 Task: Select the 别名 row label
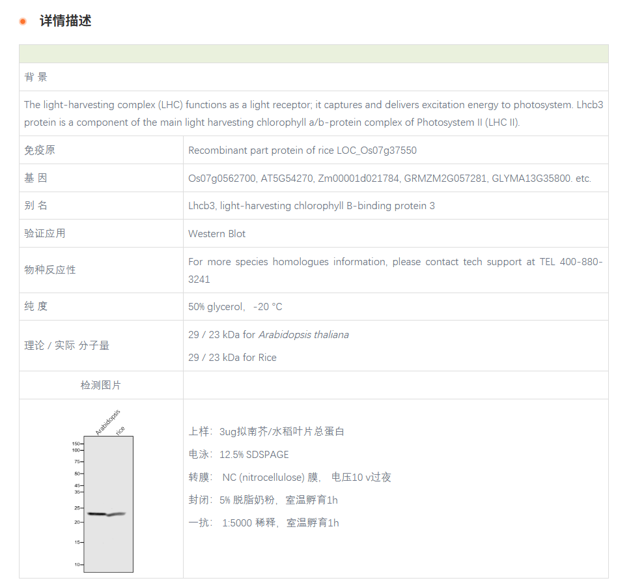pos(36,205)
